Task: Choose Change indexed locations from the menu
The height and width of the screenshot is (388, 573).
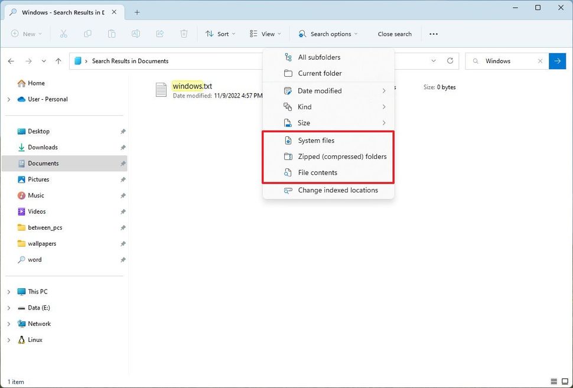Action: [x=338, y=190]
